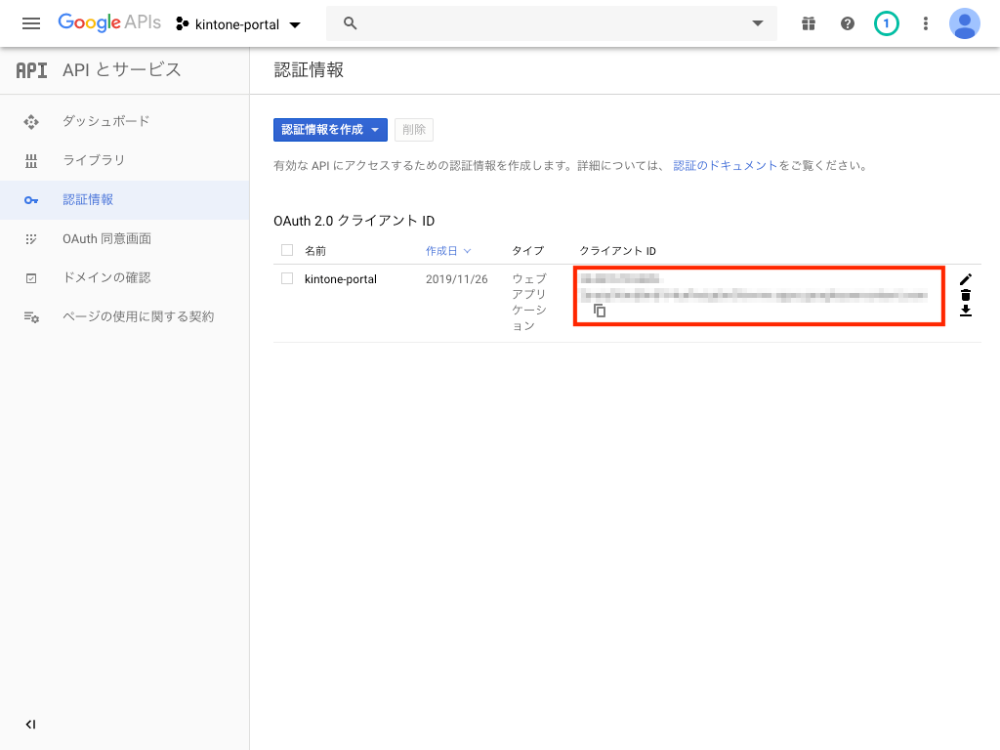This screenshot has width=1000, height=750.
Task: Open OAuth 同意画面 in the sidebar
Action: pyautogui.click(x=106, y=238)
